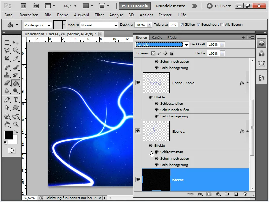Click the Toleranz input field
269x202 pixels.
pos(173,25)
